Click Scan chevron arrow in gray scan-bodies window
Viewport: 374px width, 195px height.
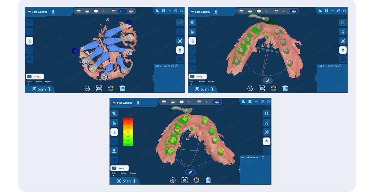click(x=212, y=89)
